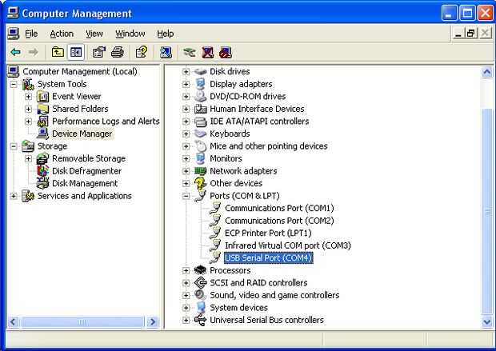Open the Properties toolbar icon
This screenshot has height=351, width=496.
tap(99, 52)
